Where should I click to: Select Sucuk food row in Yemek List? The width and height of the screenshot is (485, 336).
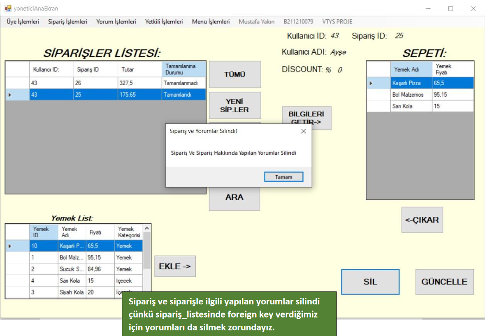point(72,269)
